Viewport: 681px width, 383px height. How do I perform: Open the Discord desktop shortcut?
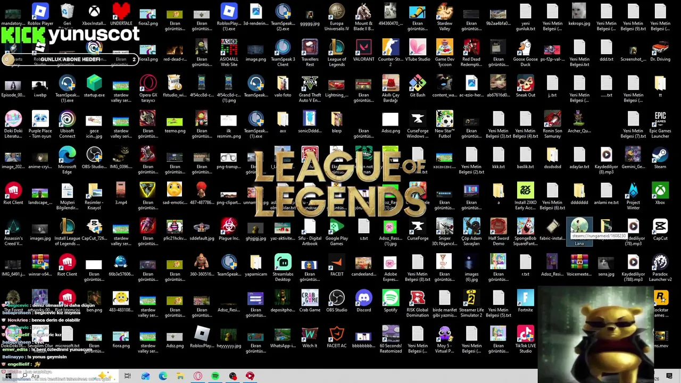[363, 301]
